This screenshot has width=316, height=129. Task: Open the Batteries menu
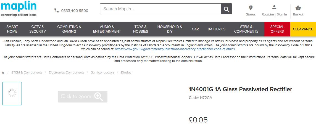tap(217, 29)
